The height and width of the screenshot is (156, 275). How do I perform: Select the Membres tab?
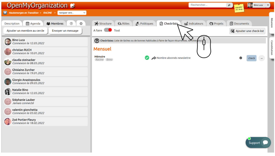pyautogui.click(x=55, y=24)
